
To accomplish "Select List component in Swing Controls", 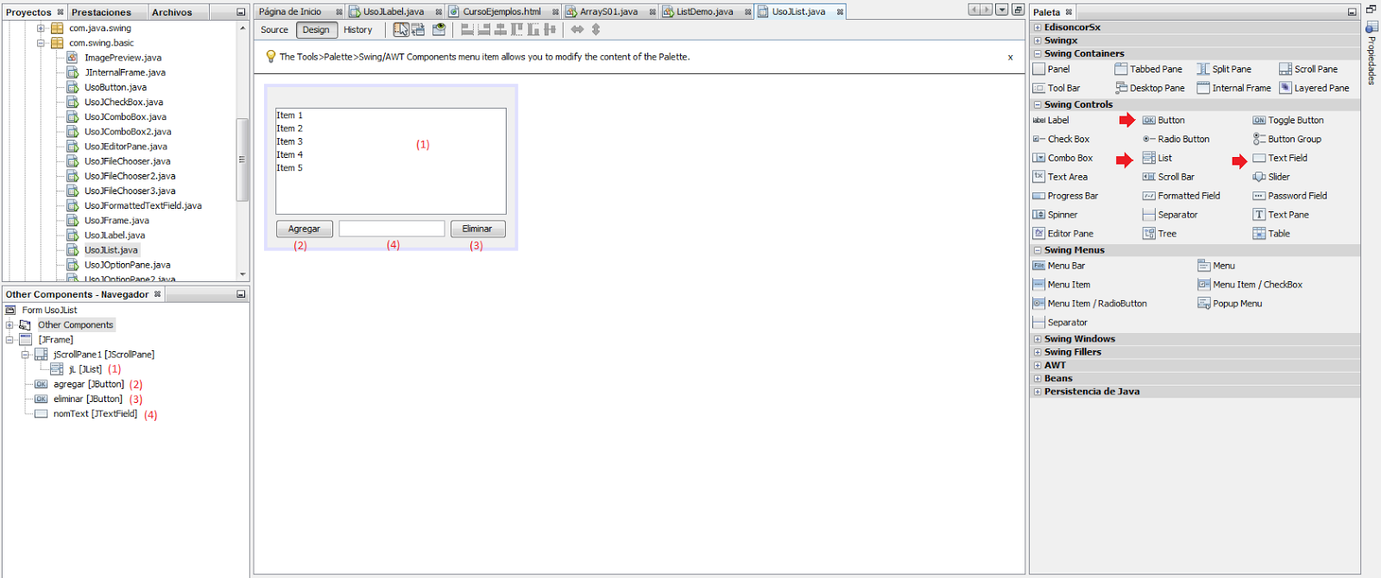I will [x=1157, y=158].
